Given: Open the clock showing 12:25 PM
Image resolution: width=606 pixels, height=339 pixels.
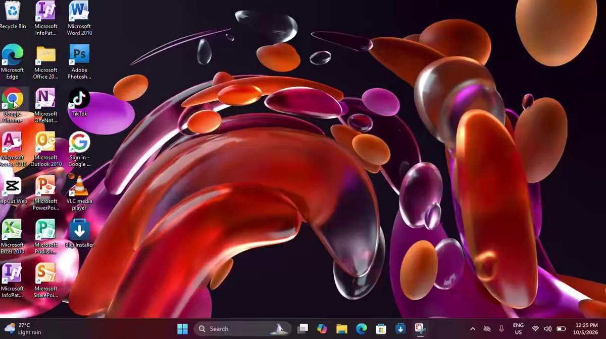Looking at the screenshot, I should (586, 329).
